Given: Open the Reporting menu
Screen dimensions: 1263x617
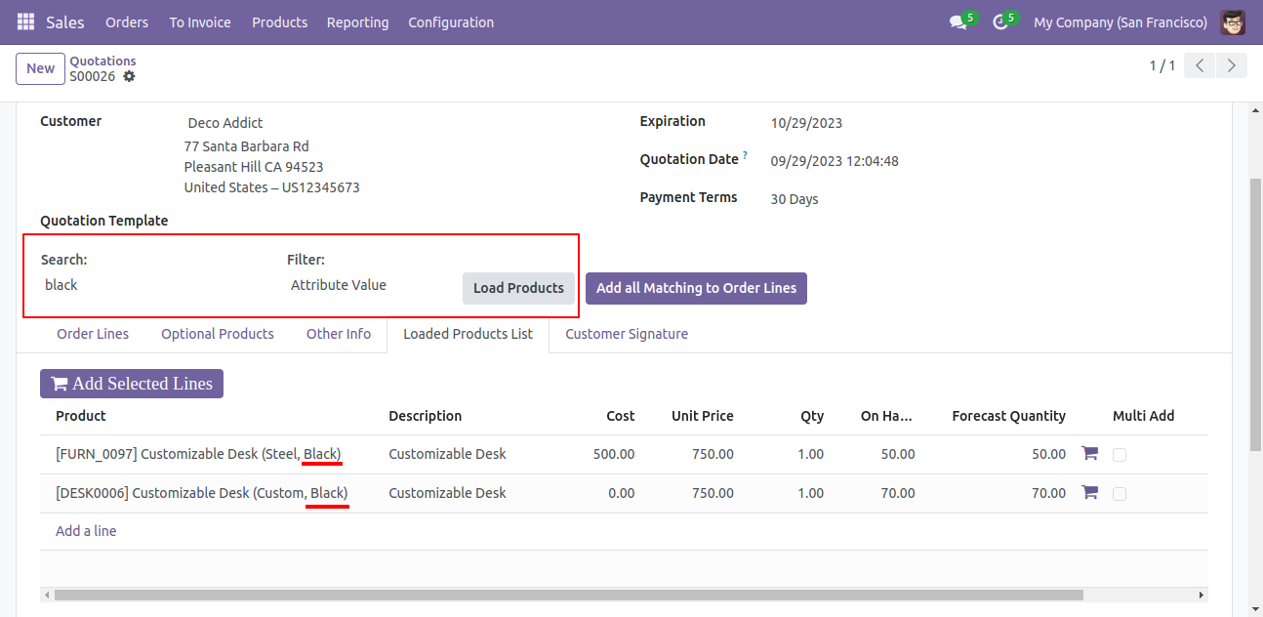Looking at the screenshot, I should tap(357, 21).
